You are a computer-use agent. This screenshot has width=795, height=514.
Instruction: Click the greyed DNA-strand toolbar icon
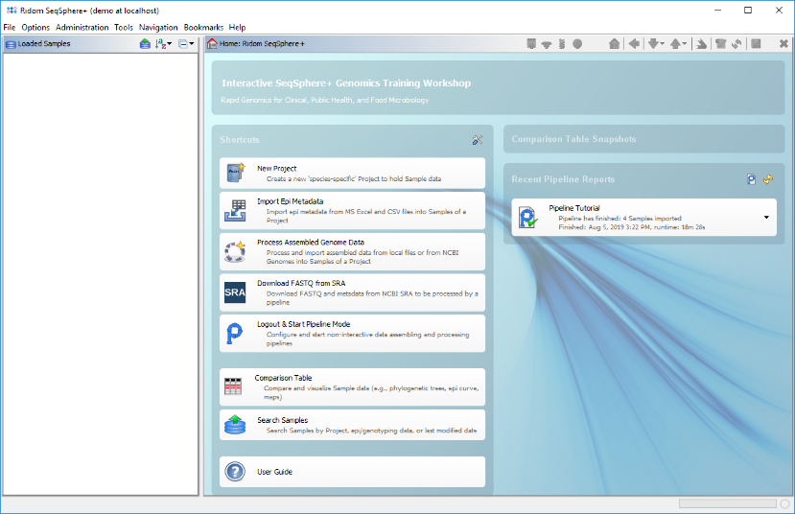(x=562, y=44)
